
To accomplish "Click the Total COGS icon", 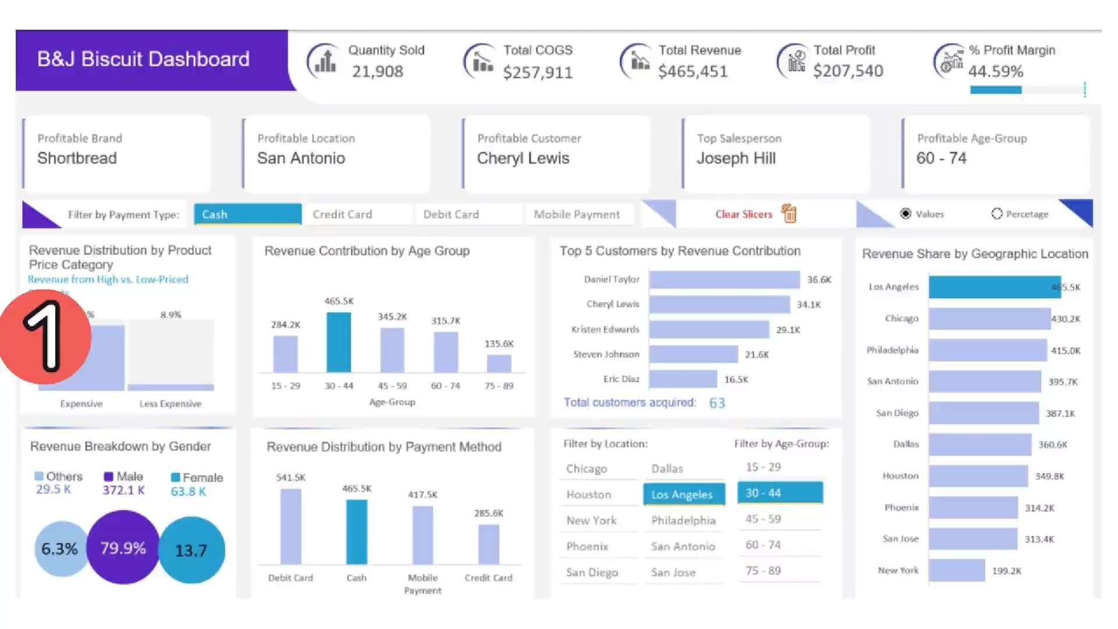I will click(x=481, y=61).
